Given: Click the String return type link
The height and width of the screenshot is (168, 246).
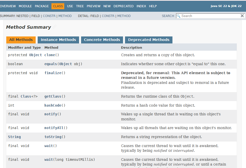Looking at the screenshot, I should [x=14, y=137].
